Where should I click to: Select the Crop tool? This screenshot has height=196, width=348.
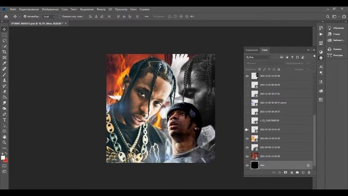click(4, 52)
